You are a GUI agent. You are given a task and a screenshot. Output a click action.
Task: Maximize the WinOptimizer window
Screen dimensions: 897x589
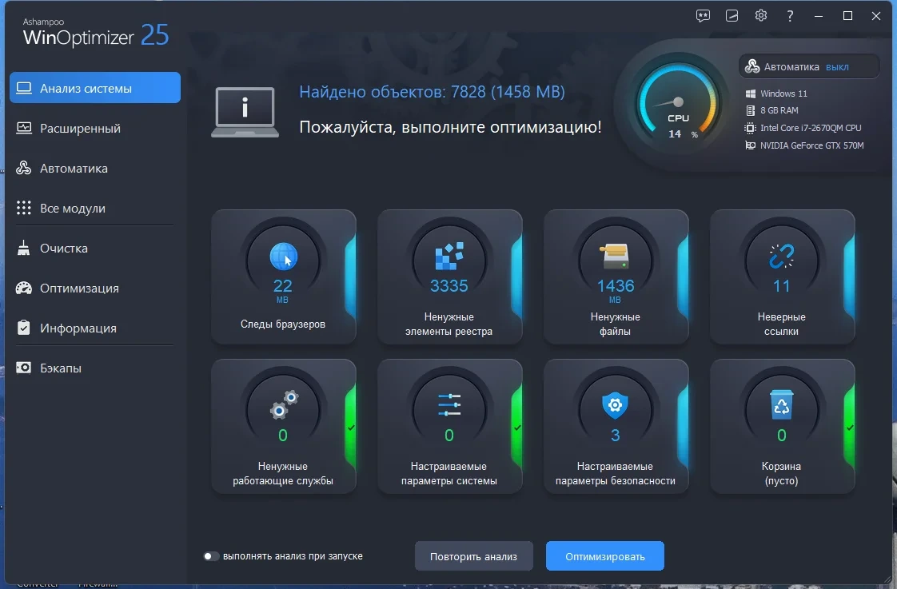click(847, 16)
